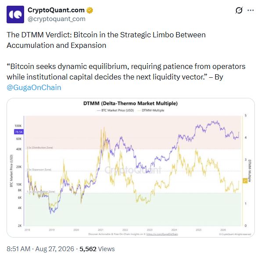Image resolution: width=261 pixels, height=256 pixels.
Task: Open the @cryptoquant_com handle
Action: tap(57, 19)
